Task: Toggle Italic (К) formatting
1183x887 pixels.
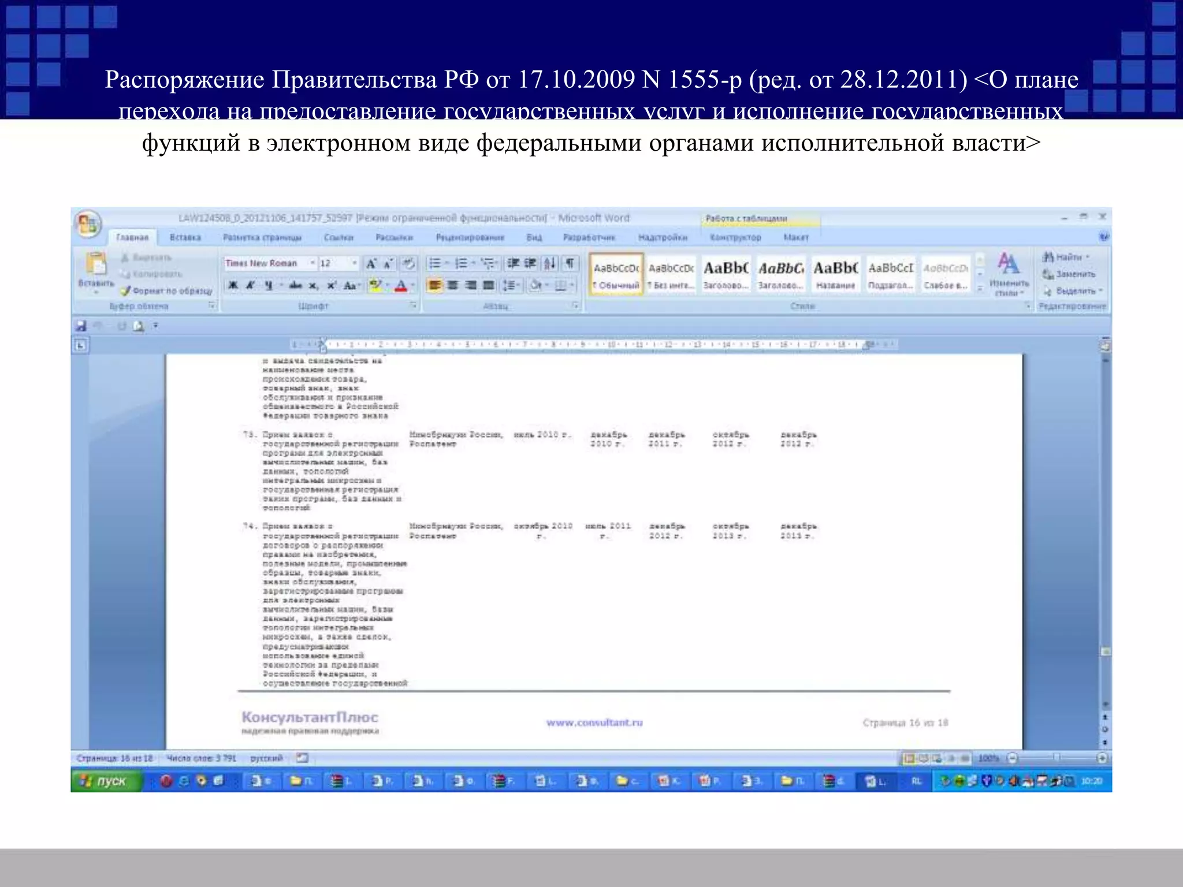Action: pos(251,285)
